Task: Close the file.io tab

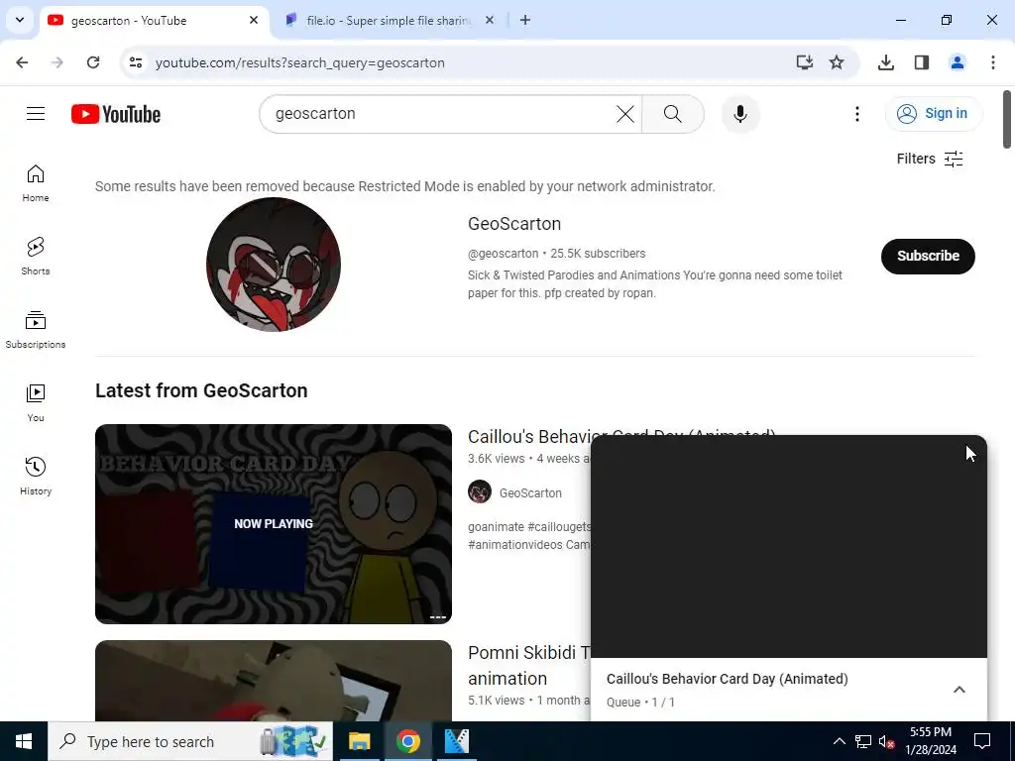Action: [x=490, y=20]
